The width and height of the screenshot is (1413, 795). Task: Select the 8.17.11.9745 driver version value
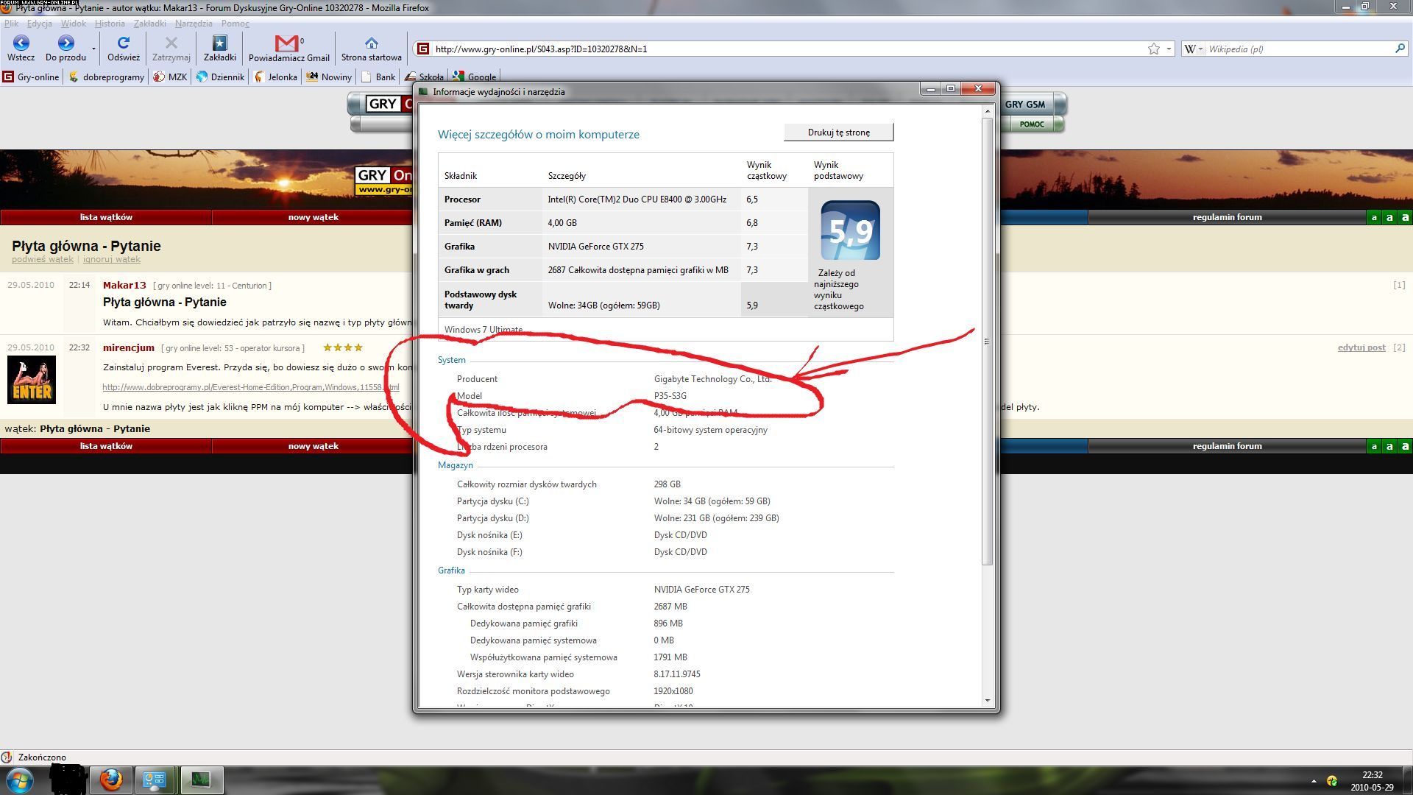(x=677, y=674)
